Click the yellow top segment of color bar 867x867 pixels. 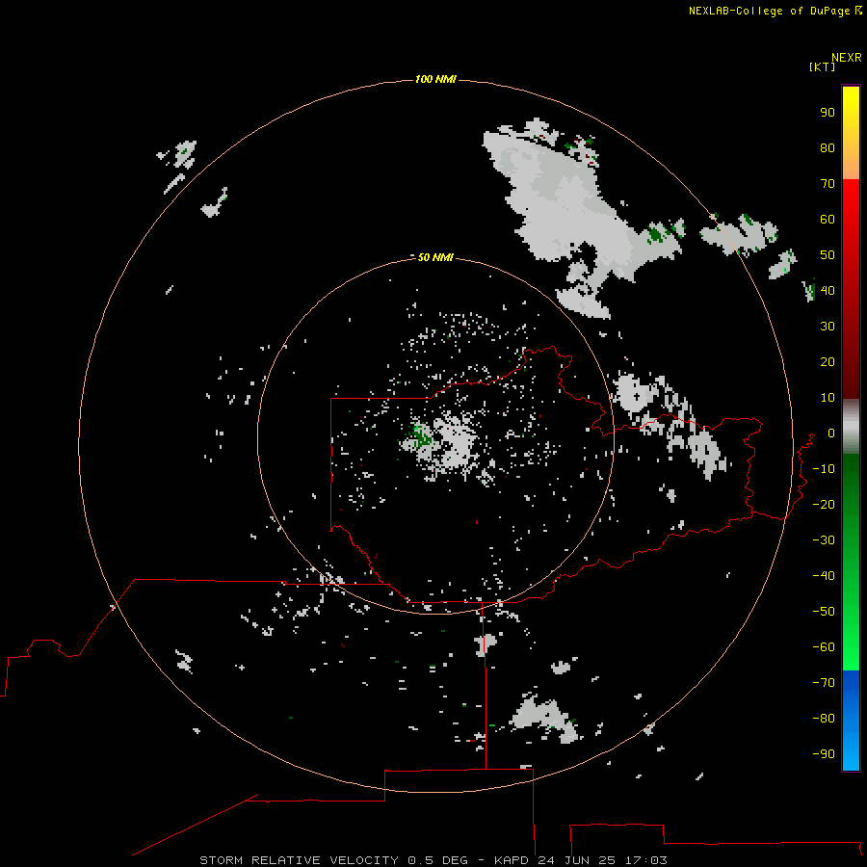pyautogui.click(x=851, y=133)
